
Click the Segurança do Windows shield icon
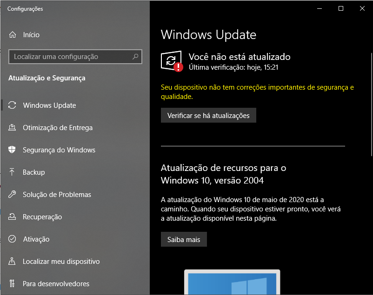12,150
